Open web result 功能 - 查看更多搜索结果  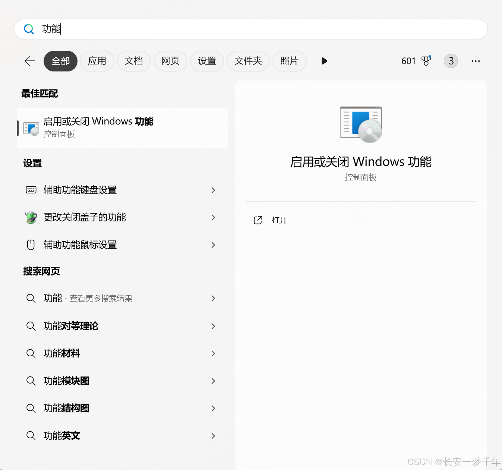123,298
